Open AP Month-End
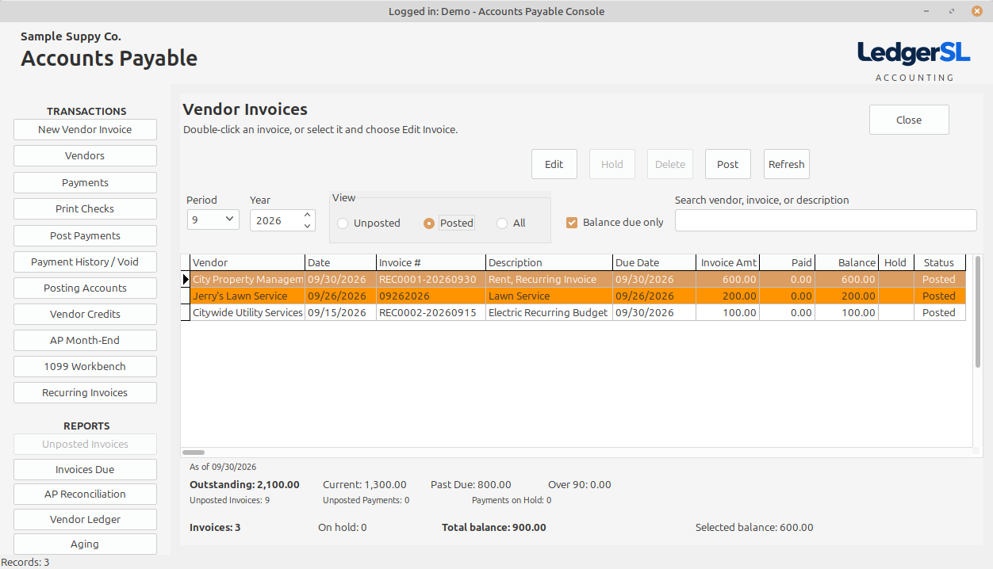The width and height of the screenshot is (993, 569). tap(85, 341)
